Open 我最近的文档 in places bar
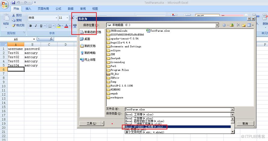The height and width of the screenshot is (141, 268). point(91,32)
